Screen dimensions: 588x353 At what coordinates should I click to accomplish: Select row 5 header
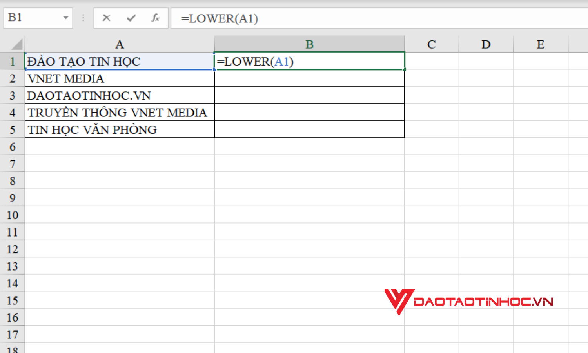[12, 129]
